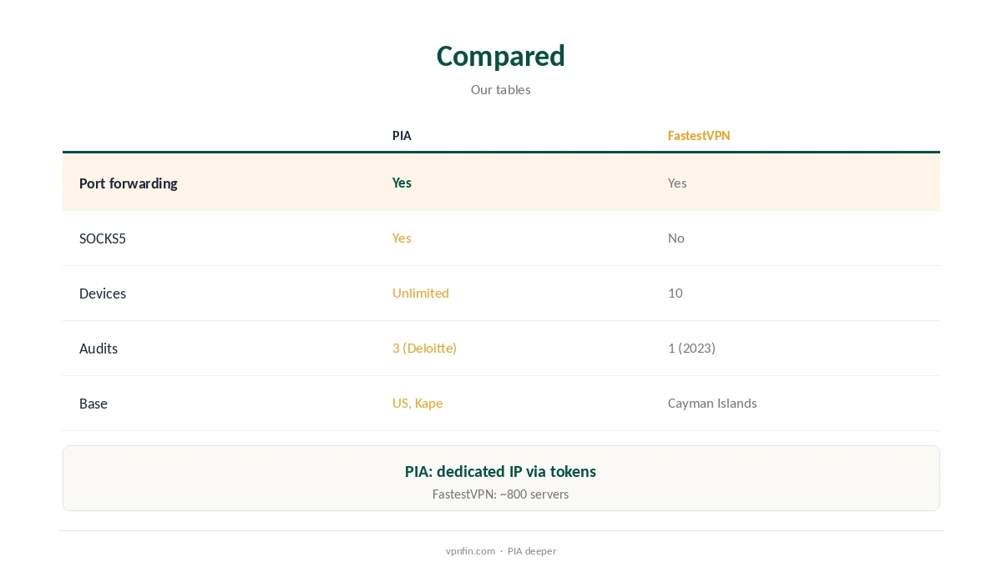Click PIA's Yes value for Port forwarding
This screenshot has height=567, width=1002.
(402, 183)
